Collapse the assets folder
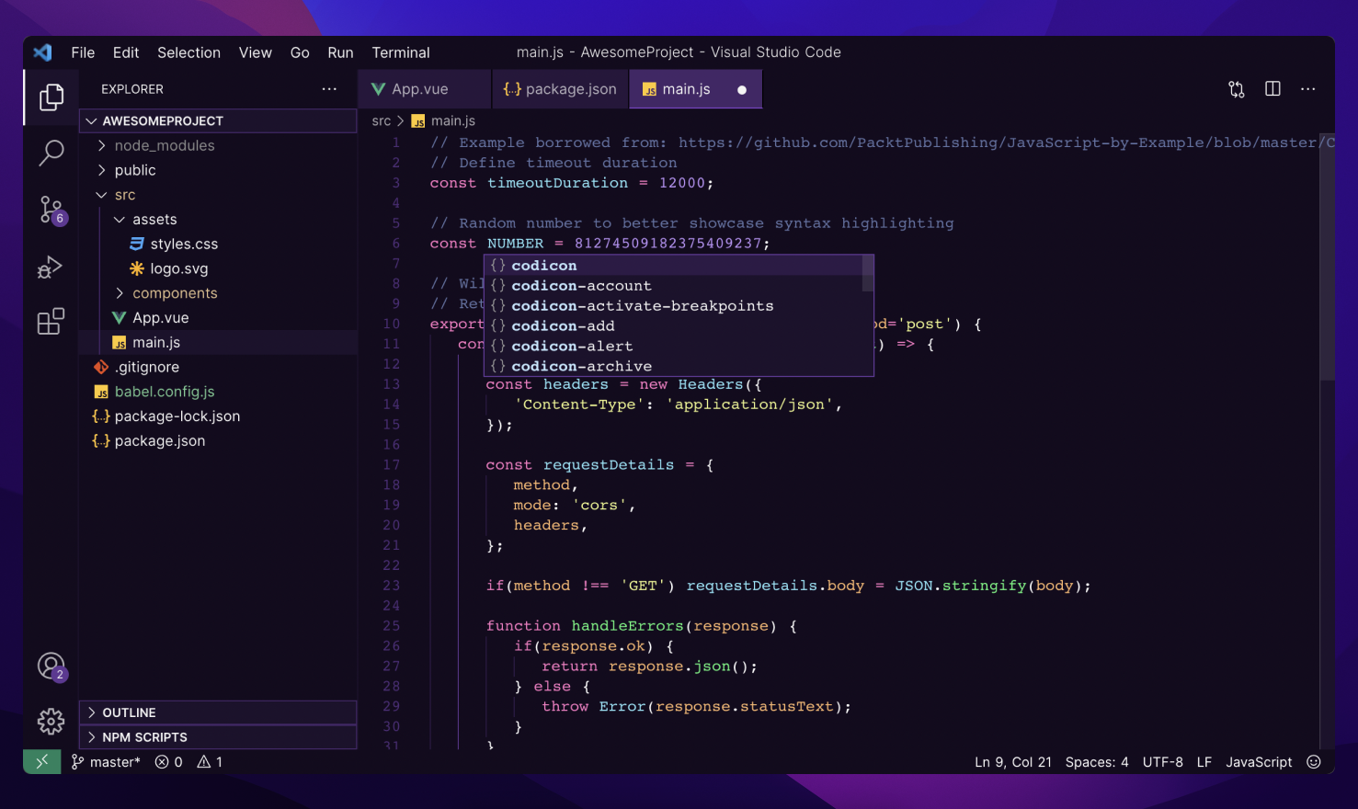Viewport: 1358px width, 809px height. pos(154,219)
